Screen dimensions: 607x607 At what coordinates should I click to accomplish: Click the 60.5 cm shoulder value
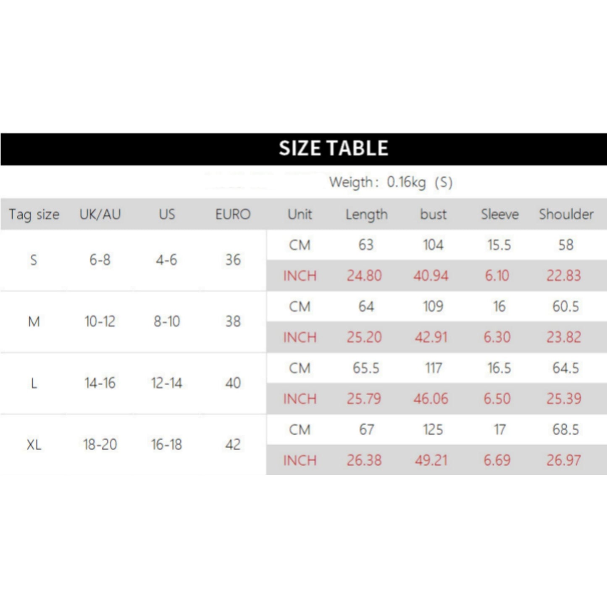565,307
